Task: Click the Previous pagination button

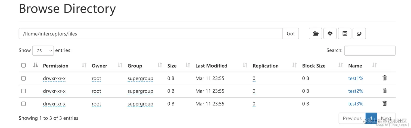Action: [x=352, y=118]
